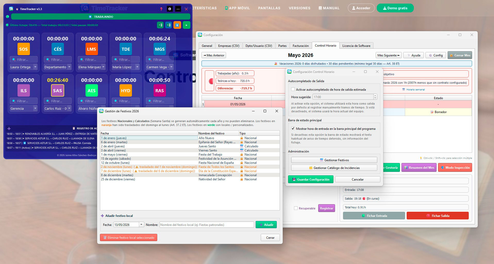Screen dimensions: 494x264
Task: Open TimeTracker help via red question mark
Action: [161, 9]
